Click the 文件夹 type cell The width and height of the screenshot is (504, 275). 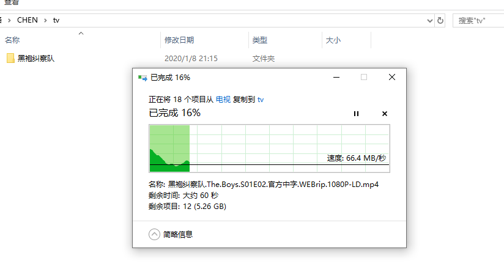coord(264,59)
